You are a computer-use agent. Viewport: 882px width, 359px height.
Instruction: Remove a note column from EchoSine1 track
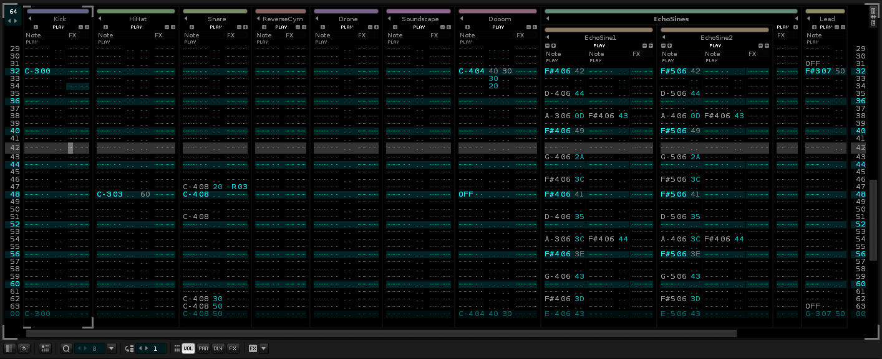click(x=547, y=45)
